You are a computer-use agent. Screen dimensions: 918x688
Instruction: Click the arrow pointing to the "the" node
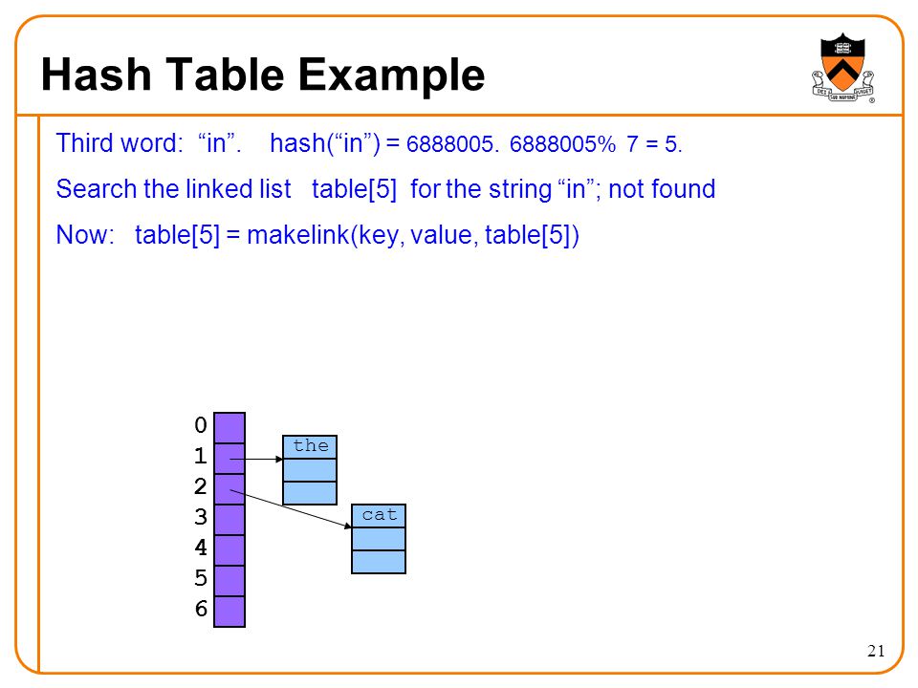point(256,460)
